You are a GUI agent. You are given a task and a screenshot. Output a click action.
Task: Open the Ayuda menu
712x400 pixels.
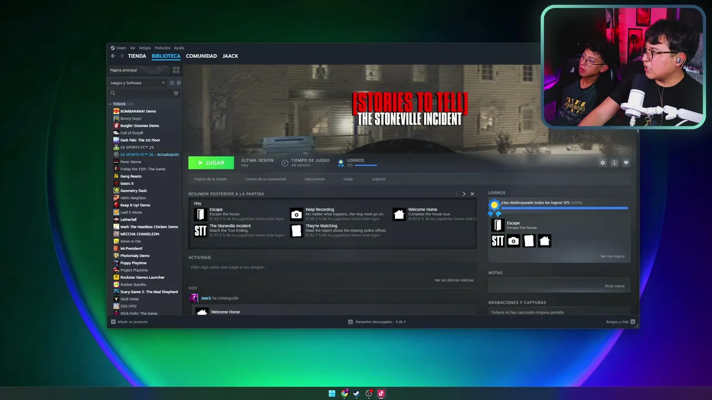pyautogui.click(x=179, y=48)
